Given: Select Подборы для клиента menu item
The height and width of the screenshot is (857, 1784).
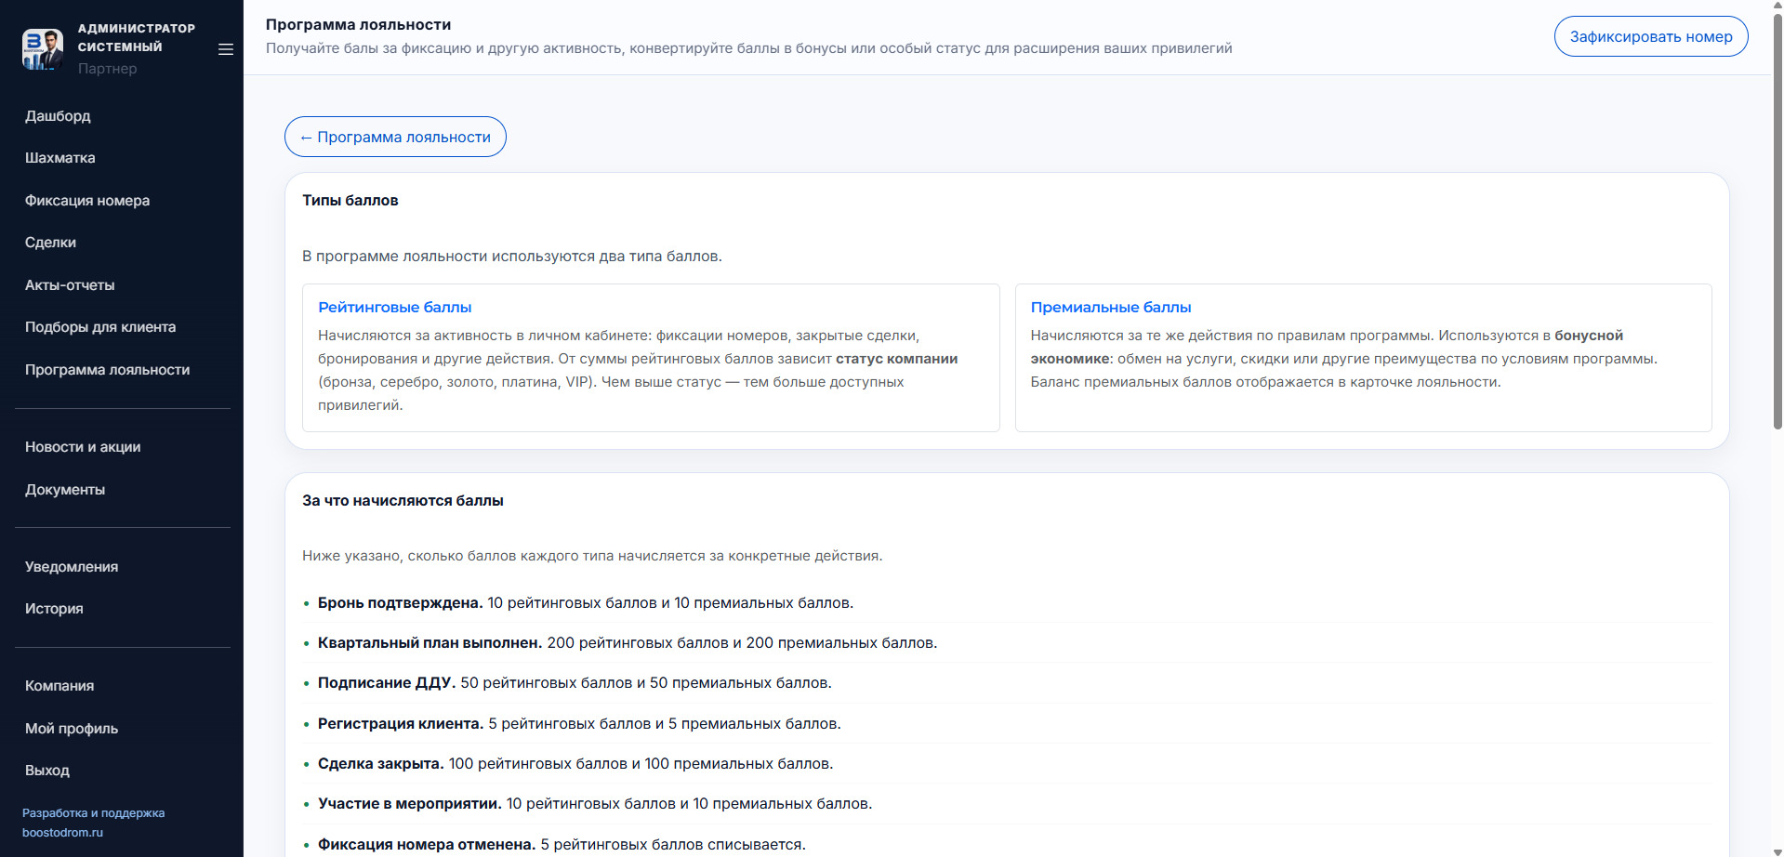Looking at the screenshot, I should (x=100, y=327).
